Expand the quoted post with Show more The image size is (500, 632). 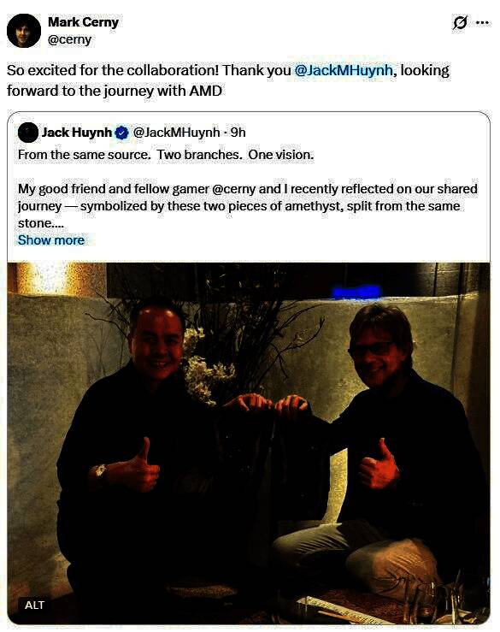click(51, 240)
